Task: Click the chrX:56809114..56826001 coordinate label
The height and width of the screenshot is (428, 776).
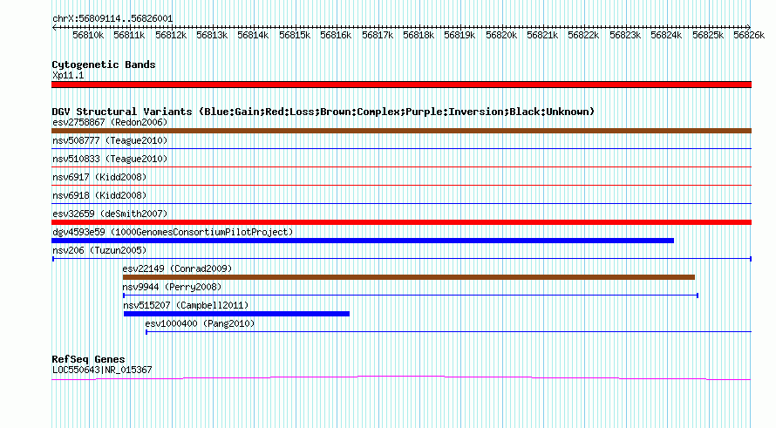Action: (x=112, y=19)
